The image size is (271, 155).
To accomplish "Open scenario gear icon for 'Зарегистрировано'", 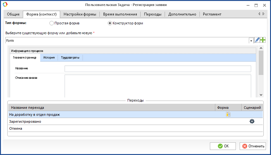I will pos(252,121).
